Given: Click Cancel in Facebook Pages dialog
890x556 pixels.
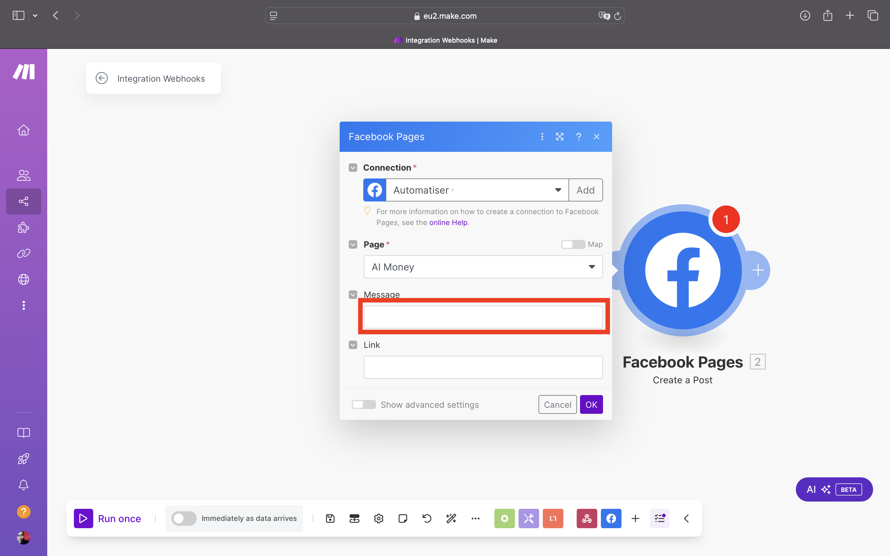Looking at the screenshot, I should [557, 404].
